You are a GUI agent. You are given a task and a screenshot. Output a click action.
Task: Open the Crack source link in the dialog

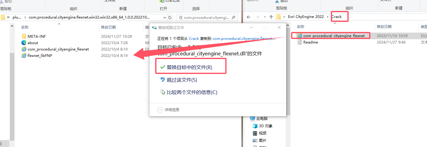(x=194, y=39)
